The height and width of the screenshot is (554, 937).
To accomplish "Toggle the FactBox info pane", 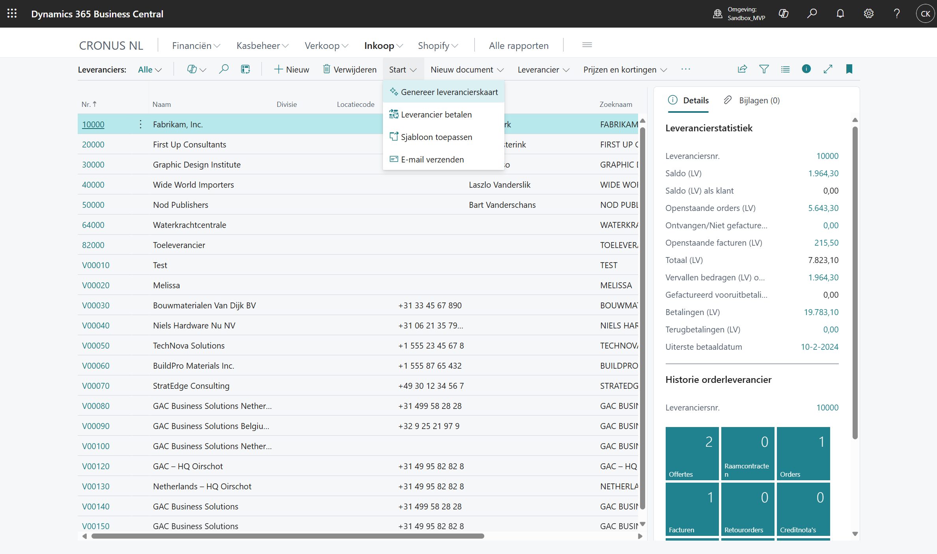I will coord(806,69).
